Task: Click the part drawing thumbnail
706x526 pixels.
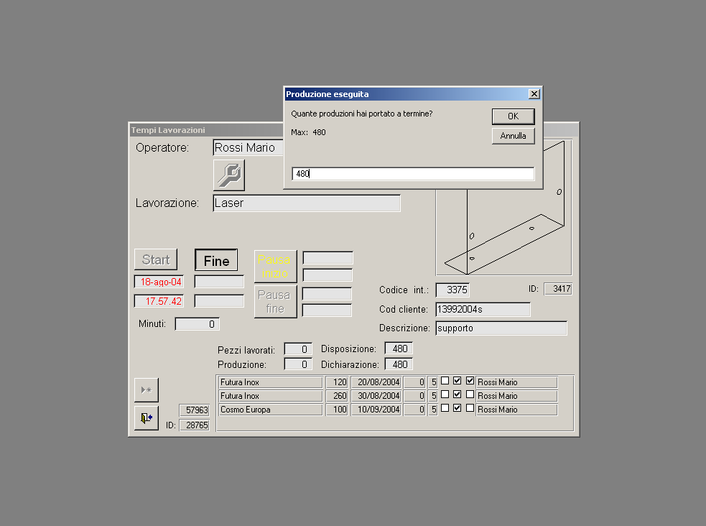Action: click(x=504, y=232)
